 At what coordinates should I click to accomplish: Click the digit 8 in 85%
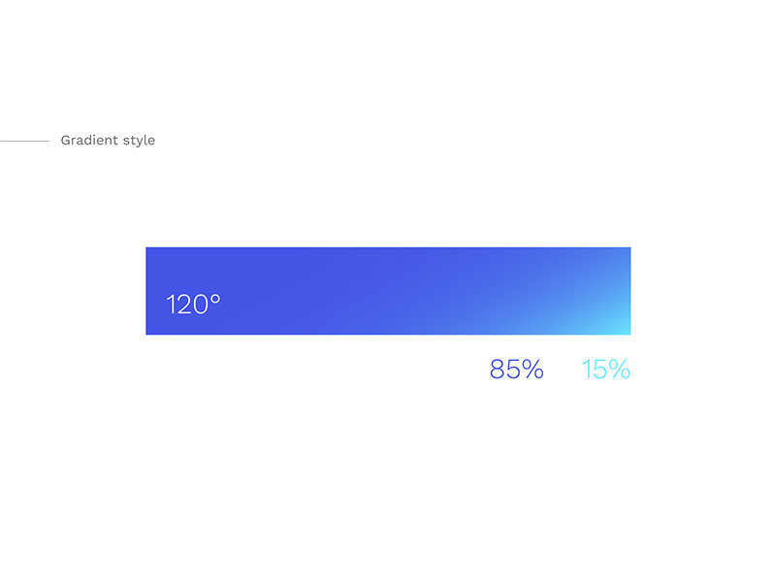point(498,370)
